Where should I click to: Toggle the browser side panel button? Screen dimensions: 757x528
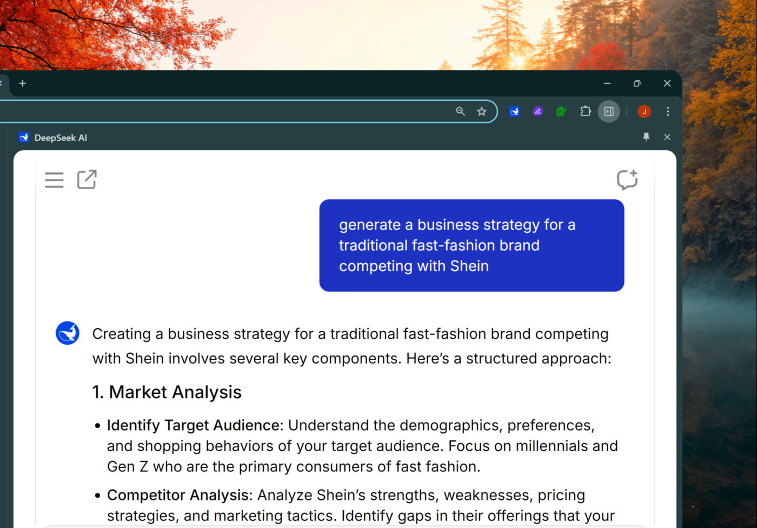[609, 111]
